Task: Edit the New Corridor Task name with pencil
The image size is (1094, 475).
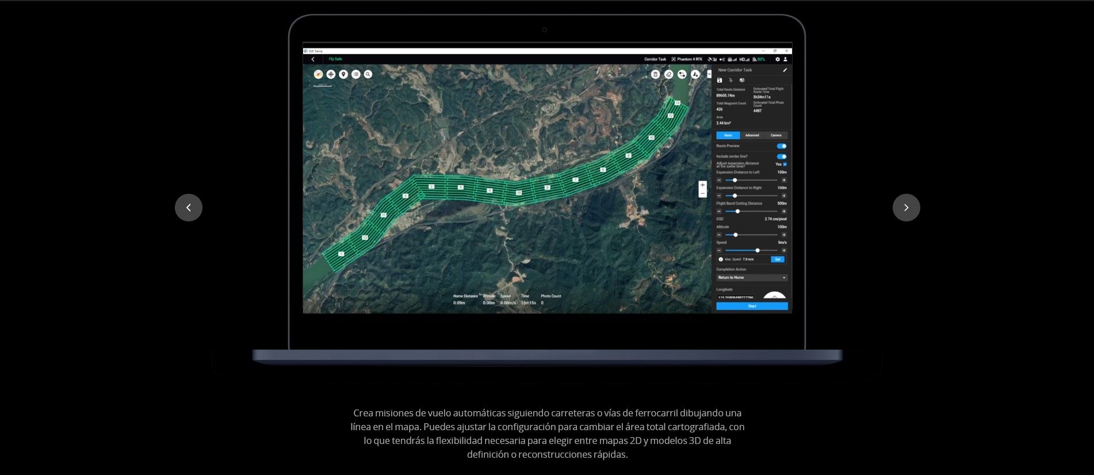Action: tap(785, 70)
